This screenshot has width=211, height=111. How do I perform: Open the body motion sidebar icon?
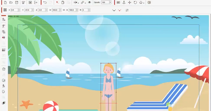pyautogui.click(x=4, y=86)
